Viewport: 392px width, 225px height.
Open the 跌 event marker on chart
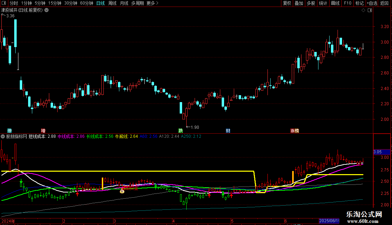[180, 131]
